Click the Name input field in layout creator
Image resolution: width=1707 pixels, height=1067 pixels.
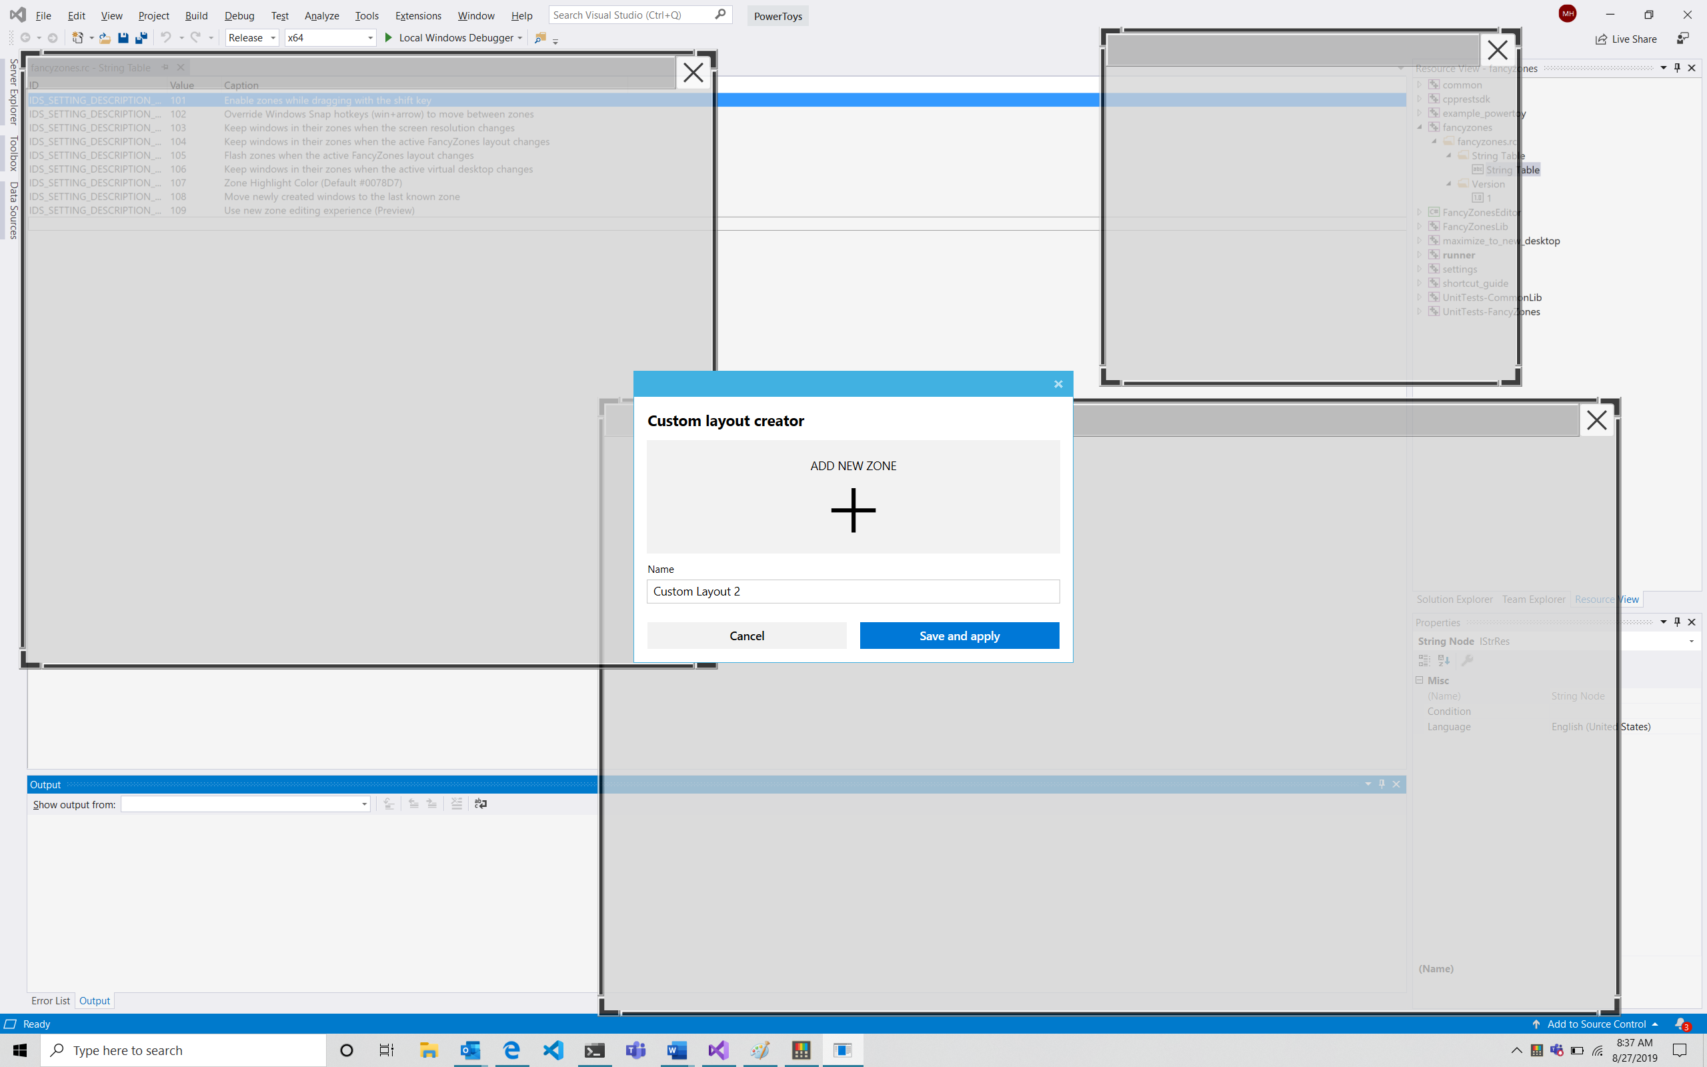click(853, 592)
